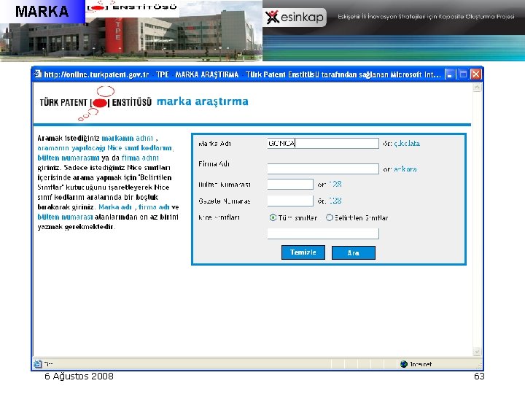Select the Gazete Numarası input field
This screenshot has height=394, width=525.
coord(290,201)
